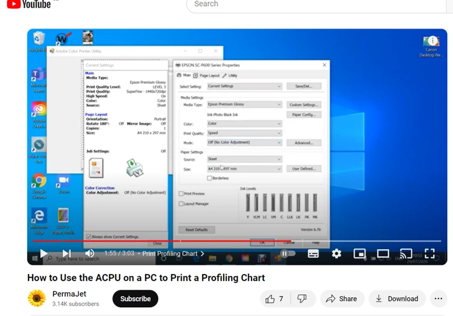Close the Epson SC-P600 Properties dialog
This screenshot has width=453, height=316.
pyautogui.click(x=324, y=65)
